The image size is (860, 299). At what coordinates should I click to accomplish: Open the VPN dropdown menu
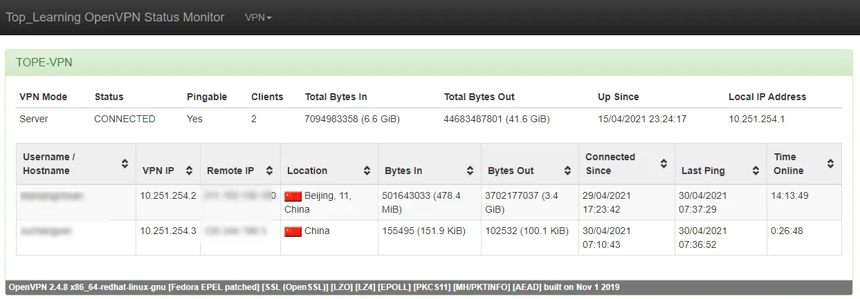[258, 17]
